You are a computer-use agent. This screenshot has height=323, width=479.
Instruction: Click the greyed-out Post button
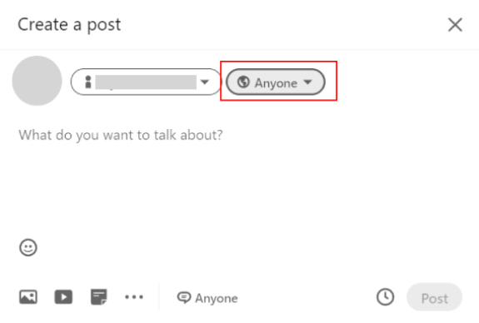434,297
